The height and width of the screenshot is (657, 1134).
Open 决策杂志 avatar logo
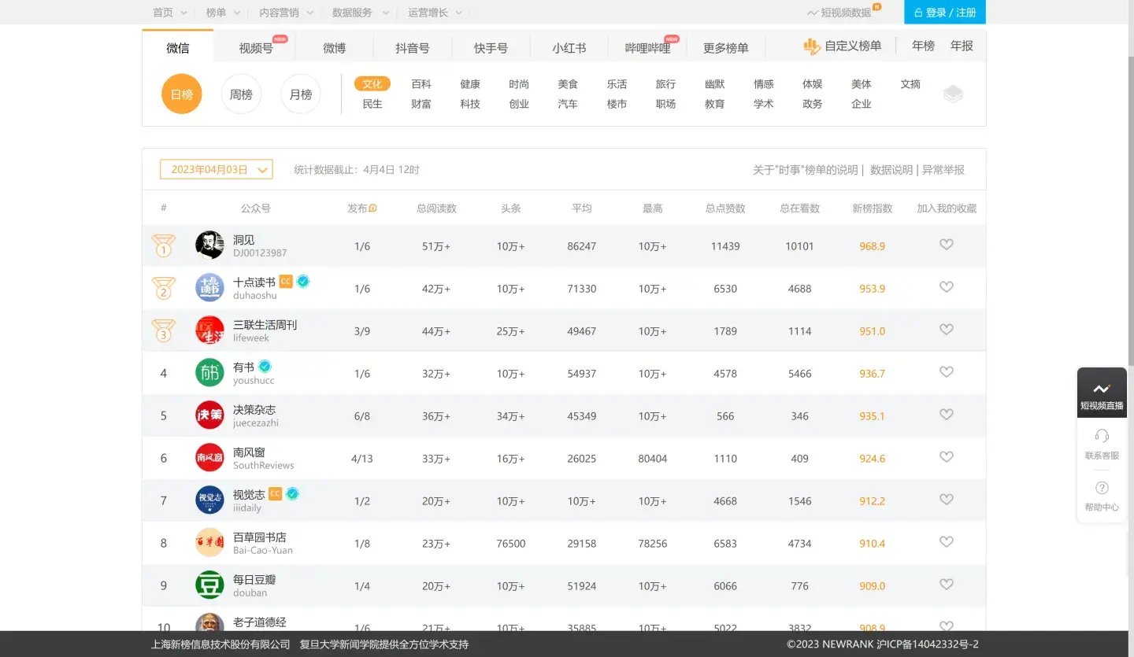point(209,415)
